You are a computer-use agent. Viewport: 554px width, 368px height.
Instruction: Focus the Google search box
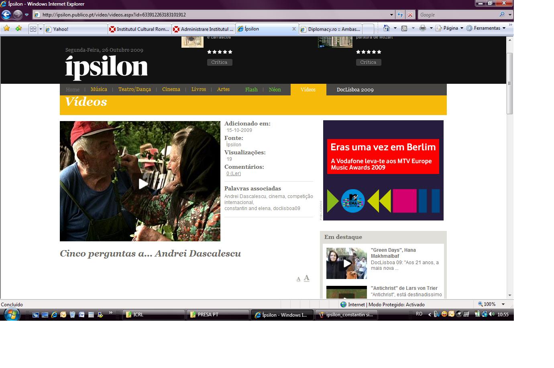458,15
